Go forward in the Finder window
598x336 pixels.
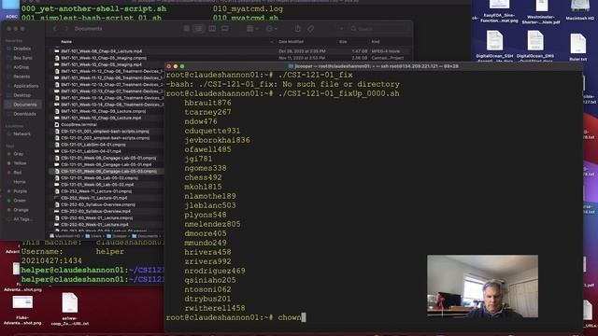(65, 29)
